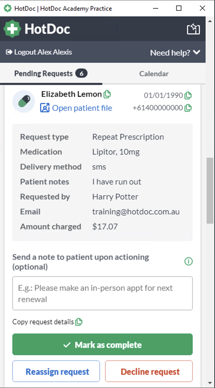The width and height of the screenshot is (215, 388).
Task: Click the Decline request button
Action: (149, 371)
